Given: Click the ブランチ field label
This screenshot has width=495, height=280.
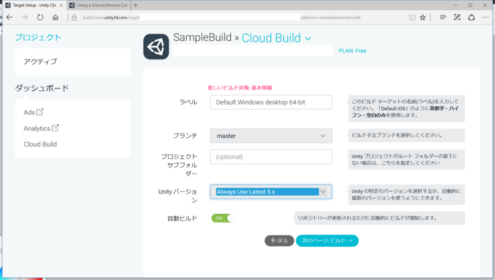Looking at the screenshot, I should (x=185, y=135).
